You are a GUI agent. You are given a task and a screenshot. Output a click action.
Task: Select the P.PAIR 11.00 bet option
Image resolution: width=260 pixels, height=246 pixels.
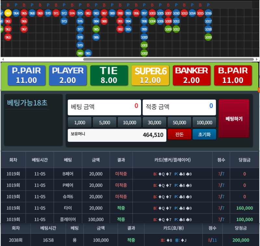point(26,75)
